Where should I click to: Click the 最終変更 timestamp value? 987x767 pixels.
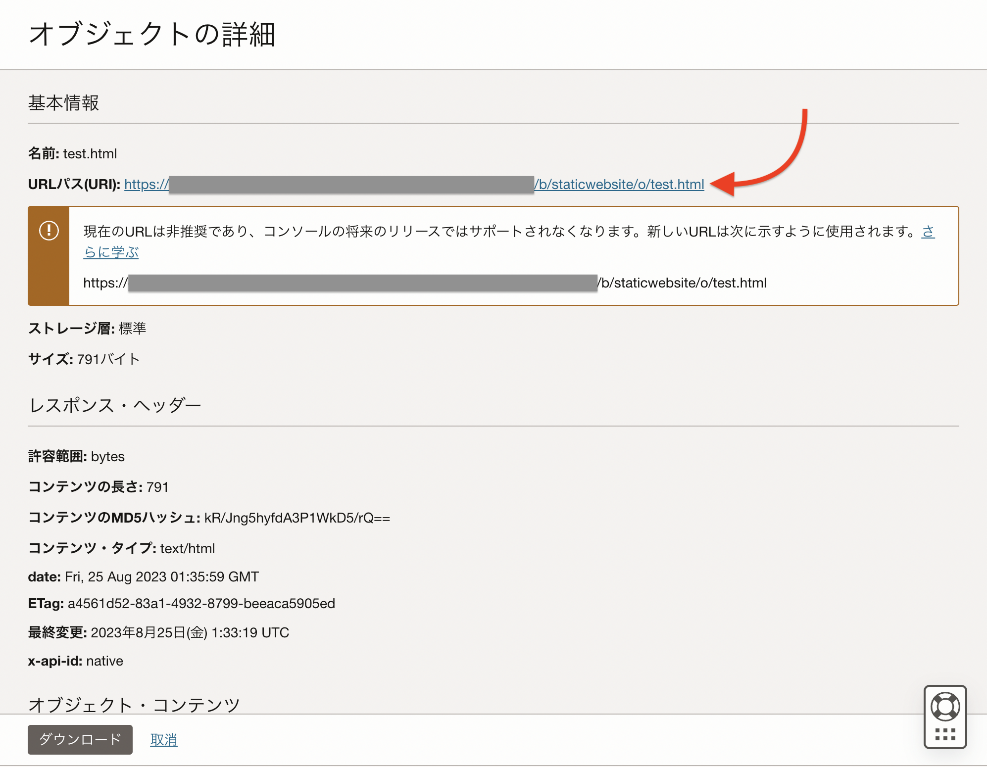(190, 633)
